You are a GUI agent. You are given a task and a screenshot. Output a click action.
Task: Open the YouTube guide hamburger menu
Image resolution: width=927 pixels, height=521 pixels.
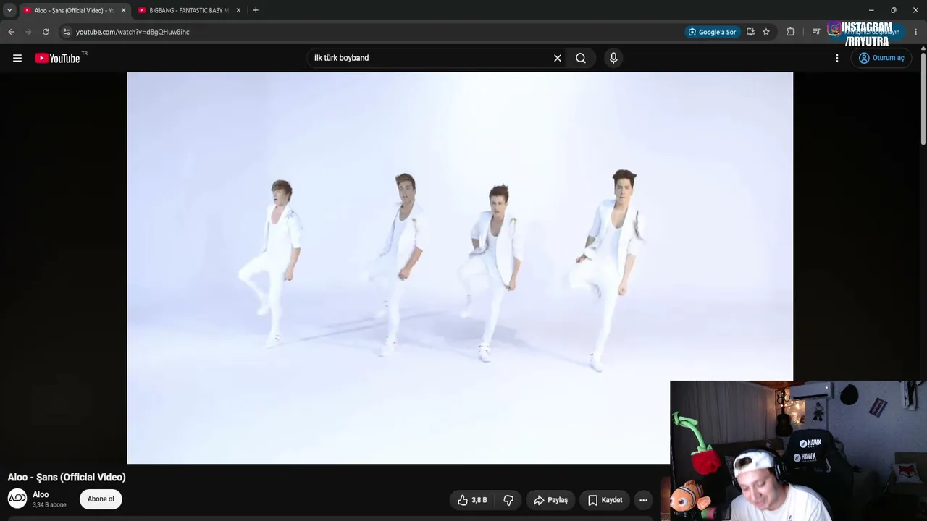click(17, 58)
